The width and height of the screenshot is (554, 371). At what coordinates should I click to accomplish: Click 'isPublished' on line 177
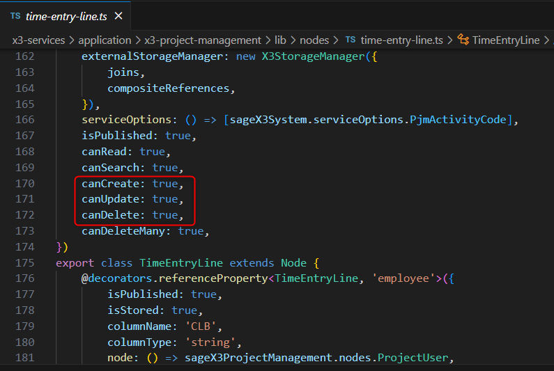143,294
